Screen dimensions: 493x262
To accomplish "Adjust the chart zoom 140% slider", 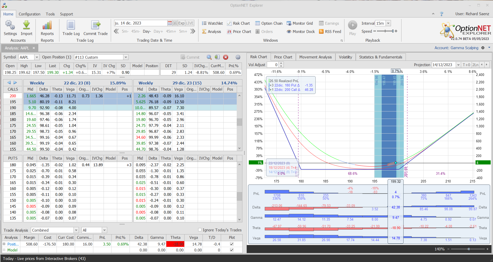I will click(468, 249).
